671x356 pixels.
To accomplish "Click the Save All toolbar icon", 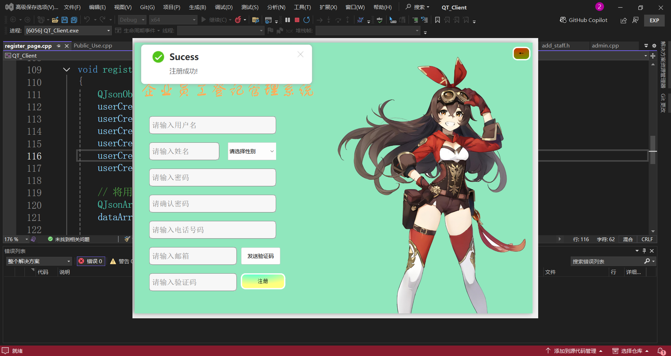I will pyautogui.click(x=74, y=20).
